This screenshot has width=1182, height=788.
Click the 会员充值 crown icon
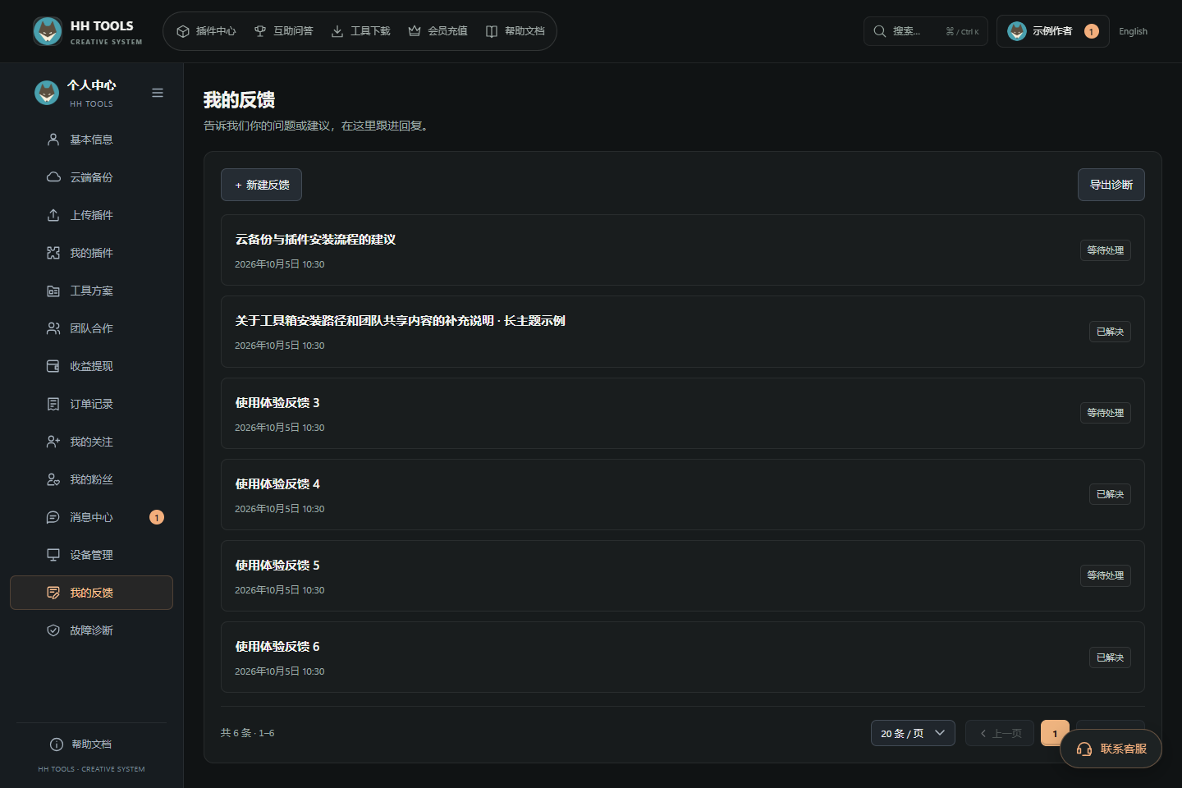coord(415,31)
